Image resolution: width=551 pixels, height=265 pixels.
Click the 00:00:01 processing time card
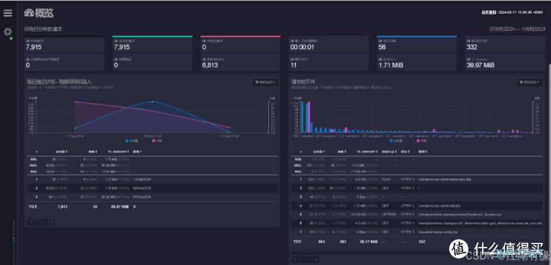tap(329, 45)
